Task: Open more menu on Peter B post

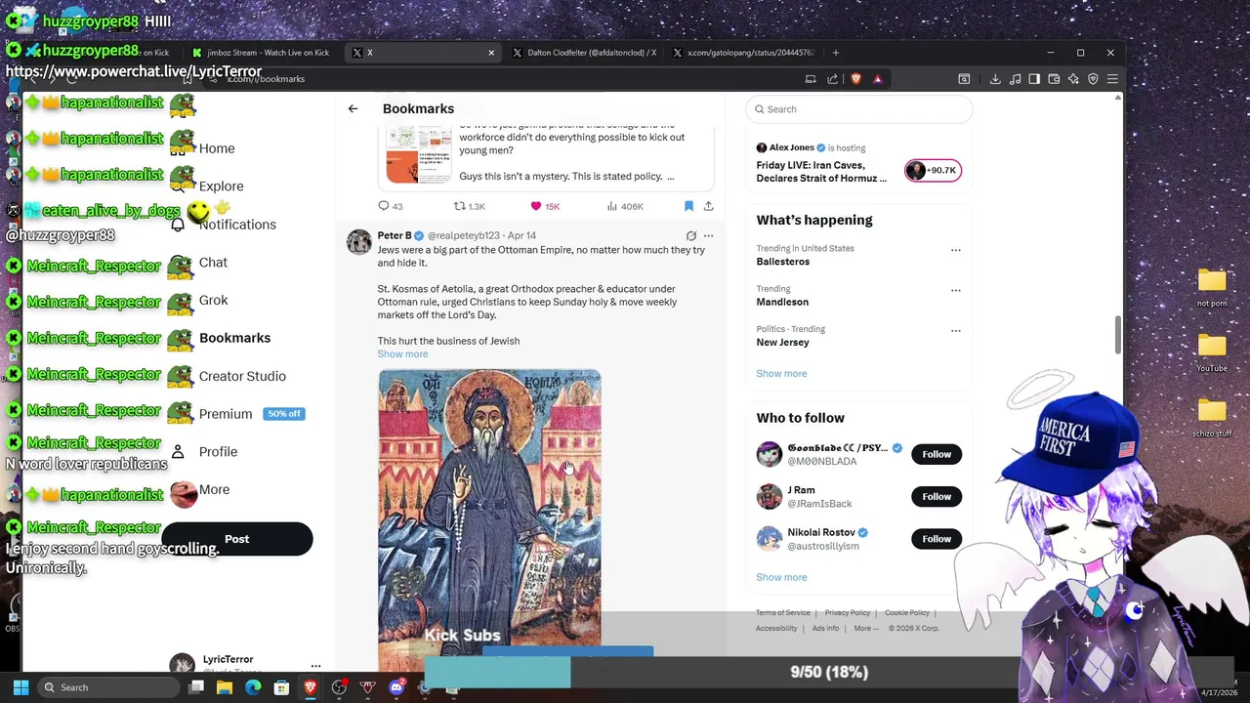Action: (x=708, y=235)
